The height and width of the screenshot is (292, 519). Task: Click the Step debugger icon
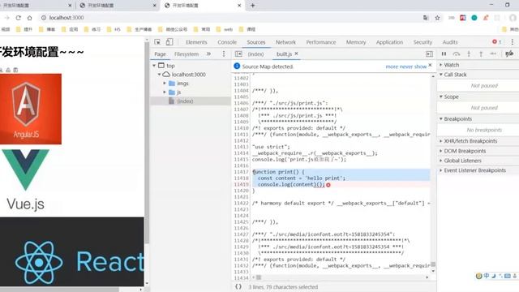493,54
